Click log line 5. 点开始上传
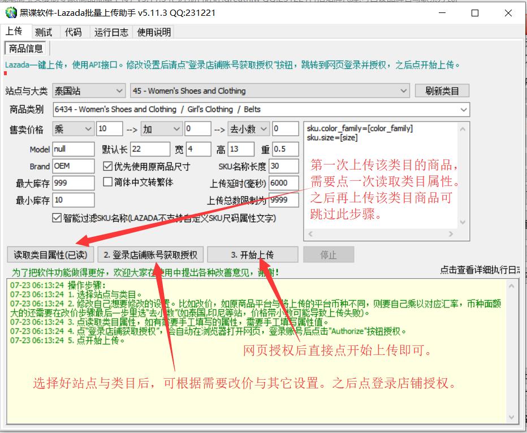This screenshot has width=527, height=433. 67,340
